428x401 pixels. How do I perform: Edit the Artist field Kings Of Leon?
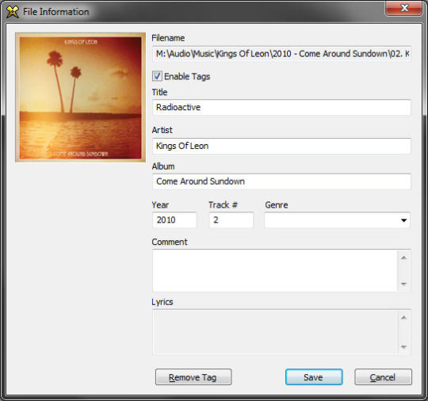[x=281, y=146]
